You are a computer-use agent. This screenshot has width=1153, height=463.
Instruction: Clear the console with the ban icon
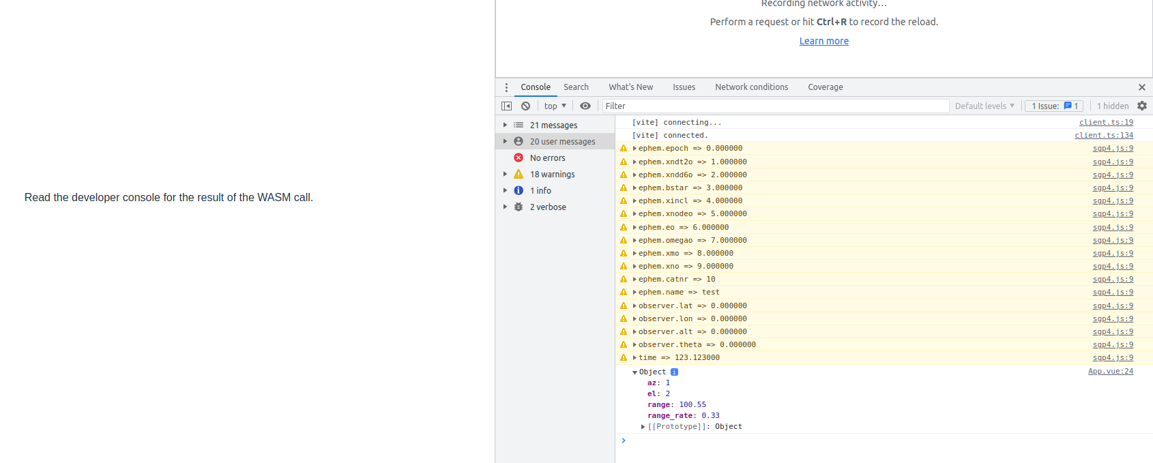(x=525, y=106)
